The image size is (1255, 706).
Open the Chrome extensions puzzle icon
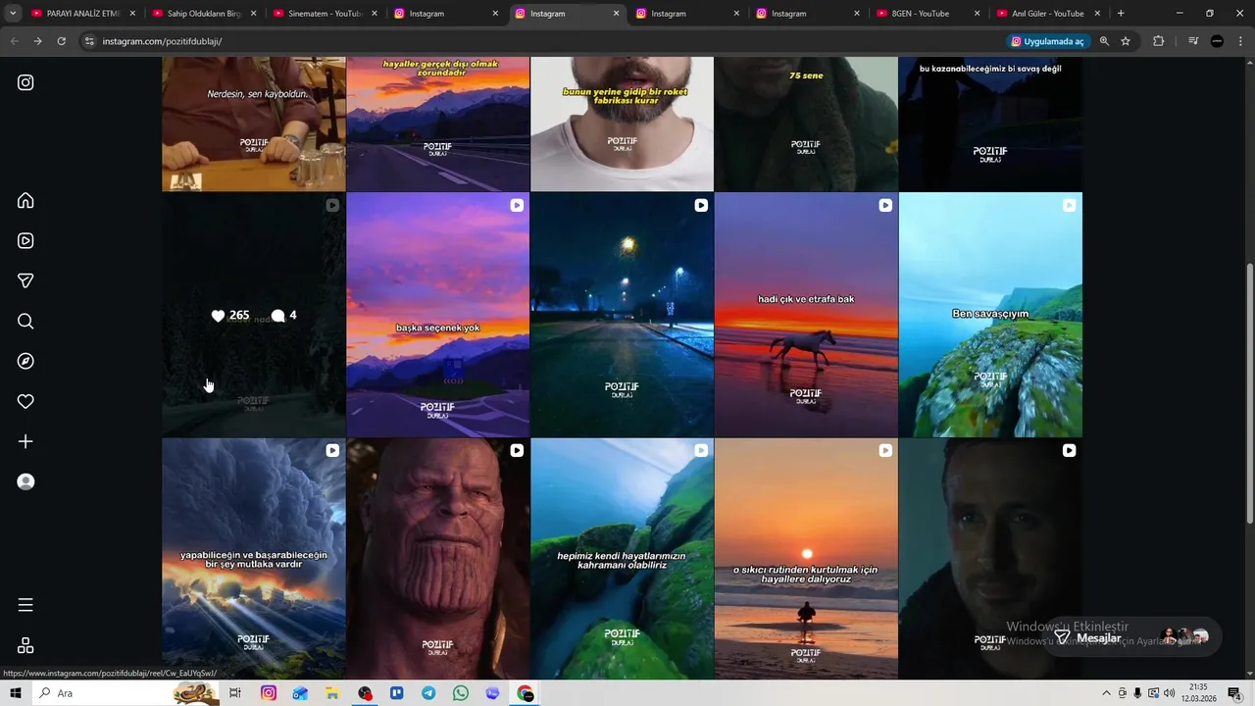(1159, 41)
